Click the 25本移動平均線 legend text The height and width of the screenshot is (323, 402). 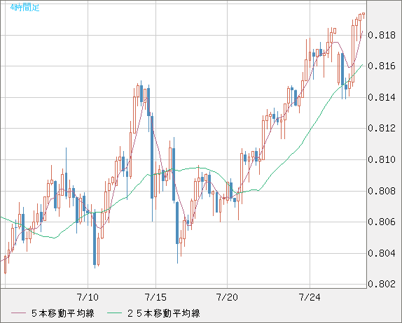click(x=164, y=313)
